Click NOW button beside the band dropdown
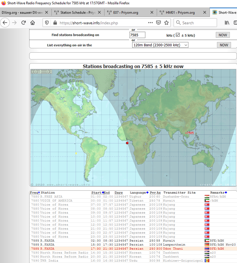 (224, 45)
